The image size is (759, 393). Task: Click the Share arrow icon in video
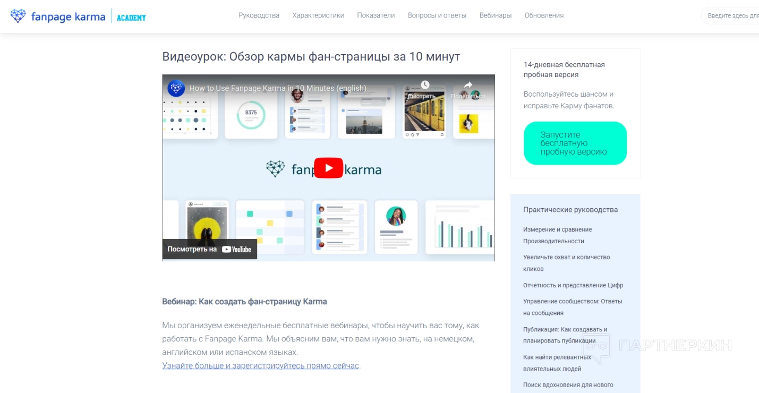tap(468, 85)
